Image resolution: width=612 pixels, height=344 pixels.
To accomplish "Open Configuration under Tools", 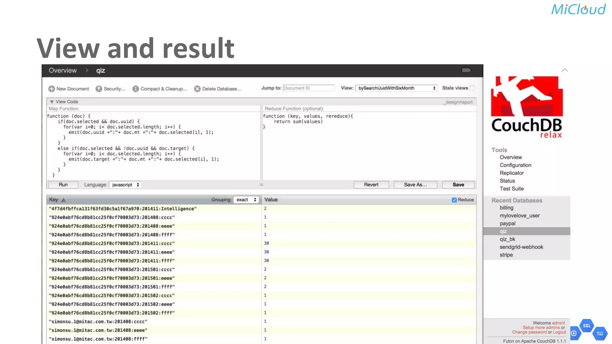I will coord(515,165).
